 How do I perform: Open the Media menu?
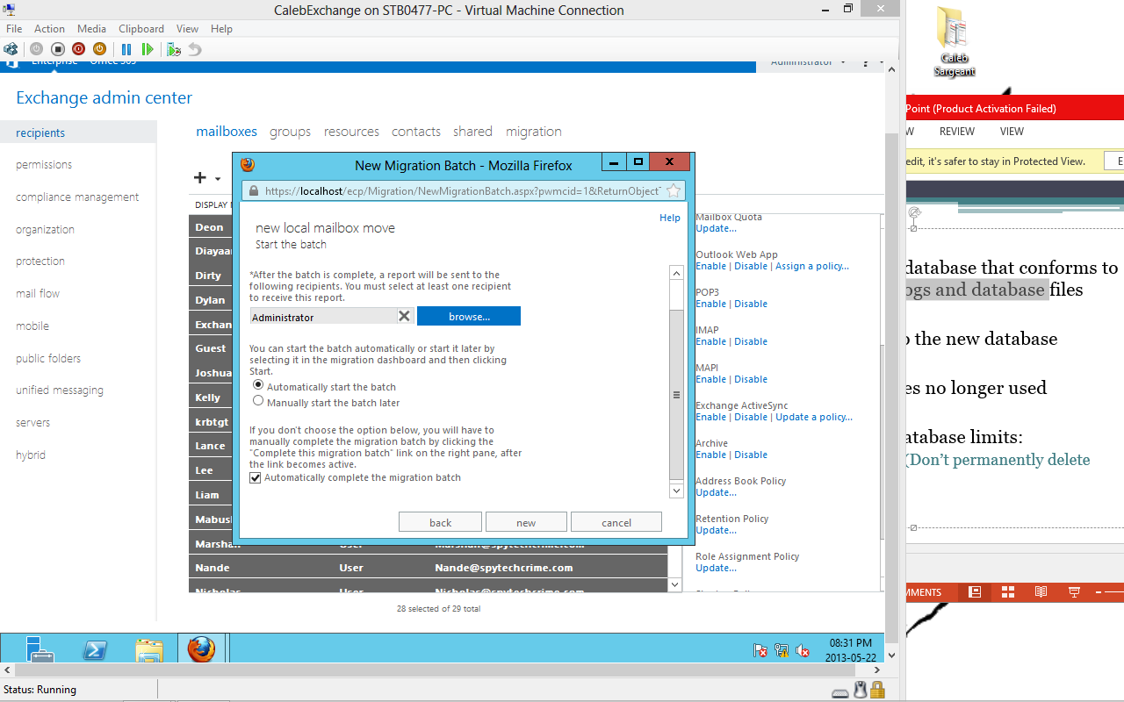point(91,29)
